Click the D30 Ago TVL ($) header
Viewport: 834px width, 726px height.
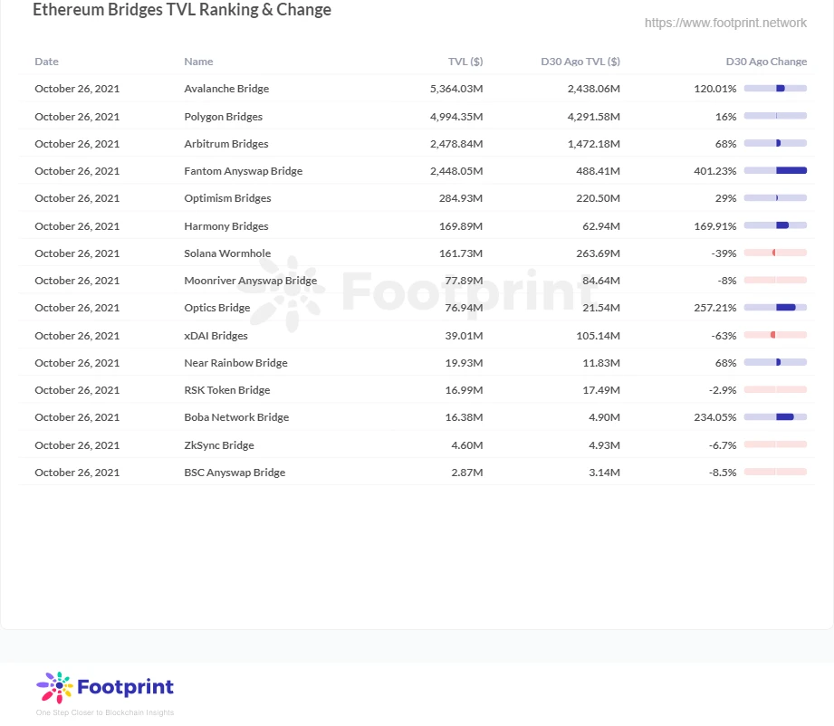(580, 62)
